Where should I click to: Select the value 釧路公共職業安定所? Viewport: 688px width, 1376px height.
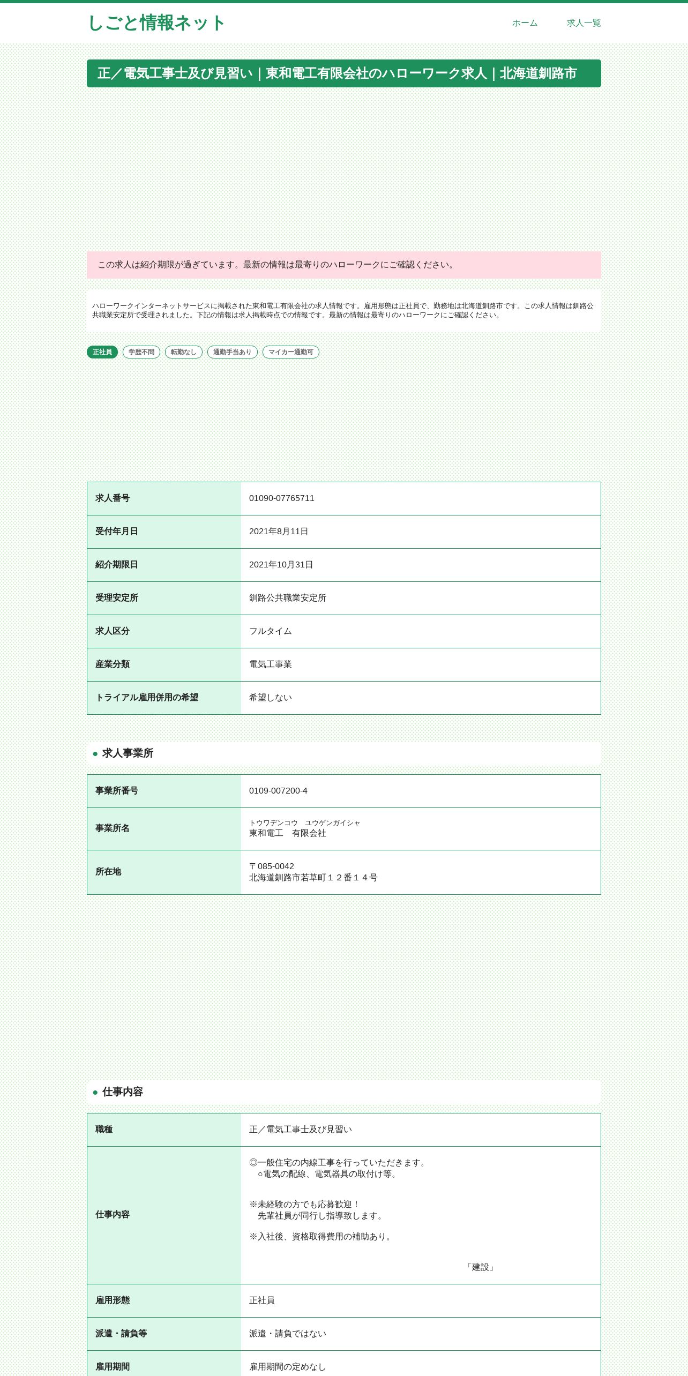click(288, 598)
